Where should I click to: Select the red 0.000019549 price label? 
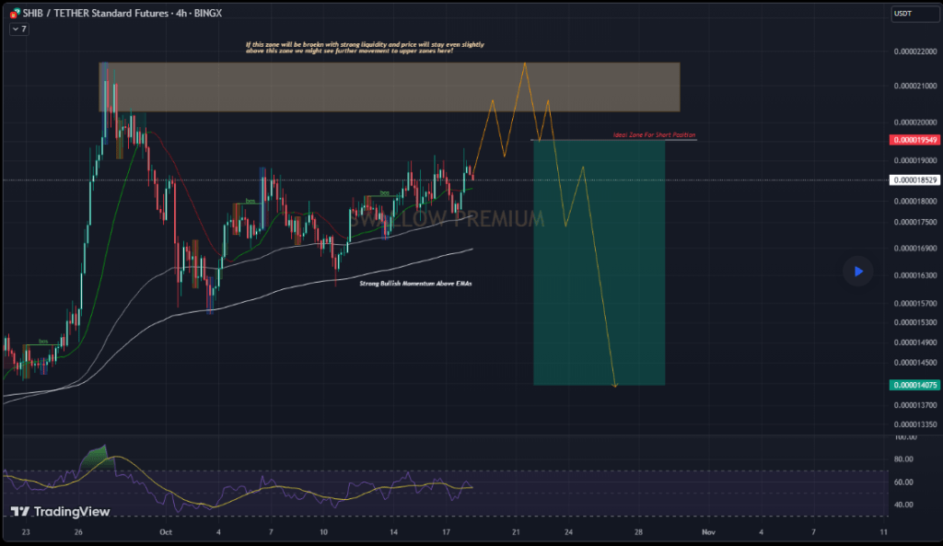tap(914, 140)
